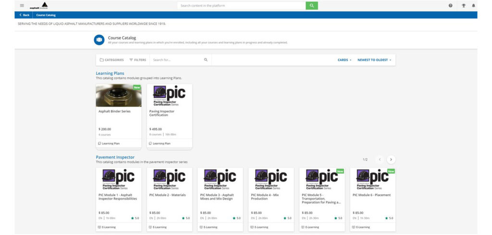This screenshot has width=492, height=235.
Task: Click Learning Plan label on Paving Inspector Certification
Action: click(x=161, y=143)
